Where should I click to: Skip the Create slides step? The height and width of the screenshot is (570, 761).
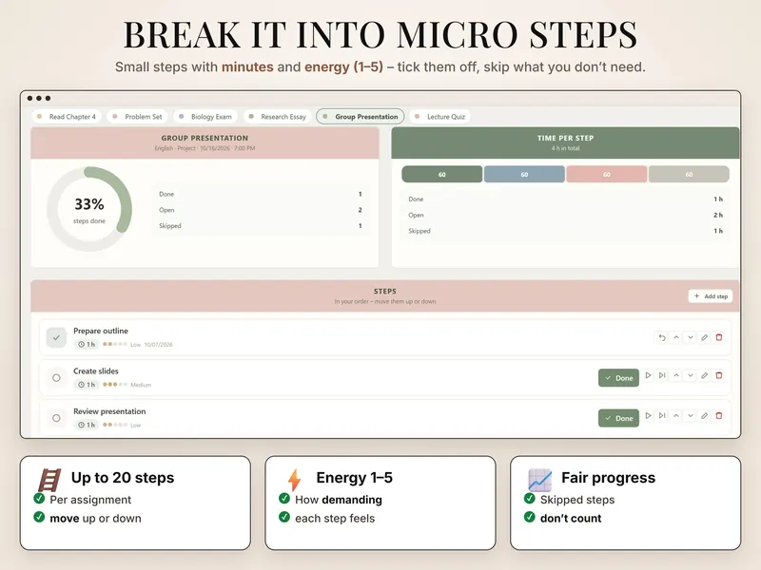[x=662, y=375]
